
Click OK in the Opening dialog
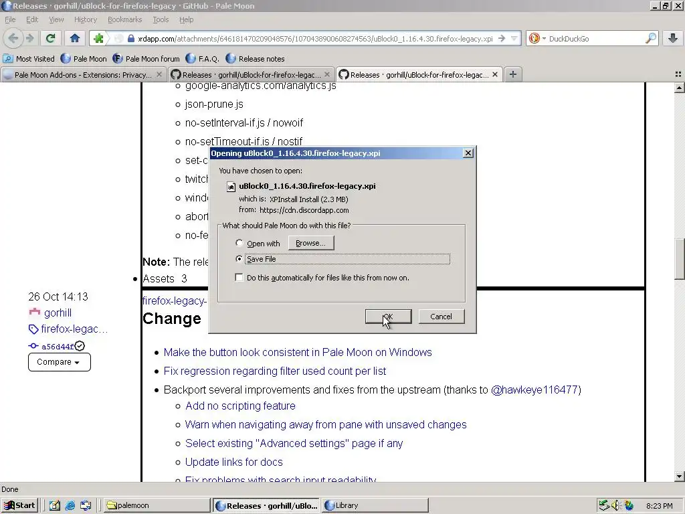(388, 317)
